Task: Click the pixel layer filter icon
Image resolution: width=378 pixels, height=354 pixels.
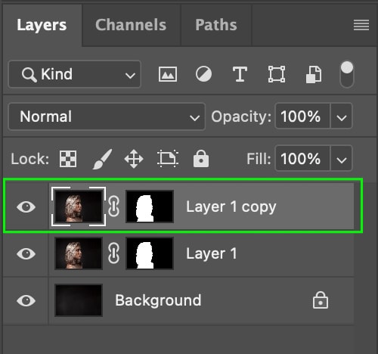Action: (168, 74)
